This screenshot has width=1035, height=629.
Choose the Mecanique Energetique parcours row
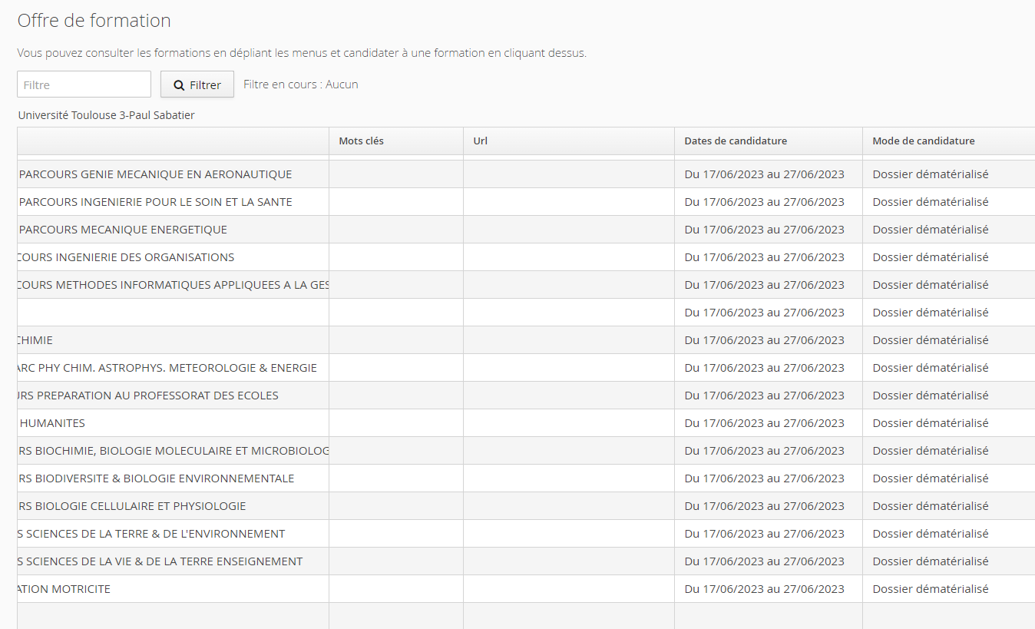pyautogui.click(x=123, y=230)
